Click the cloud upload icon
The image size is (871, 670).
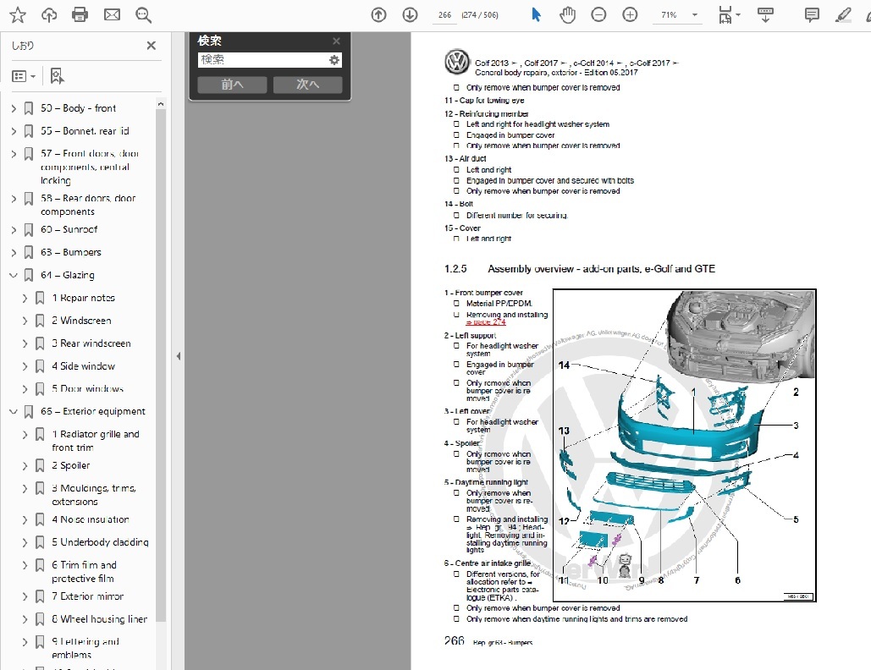tap(49, 15)
